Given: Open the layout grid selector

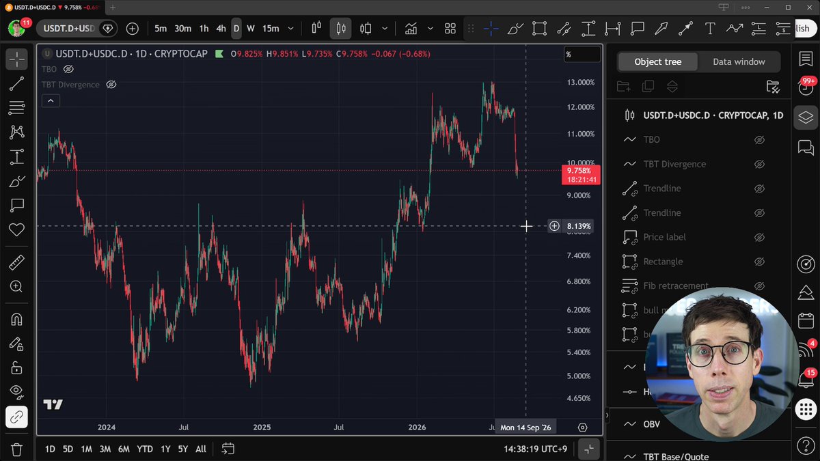Looking at the screenshot, I should click(x=450, y=29).
